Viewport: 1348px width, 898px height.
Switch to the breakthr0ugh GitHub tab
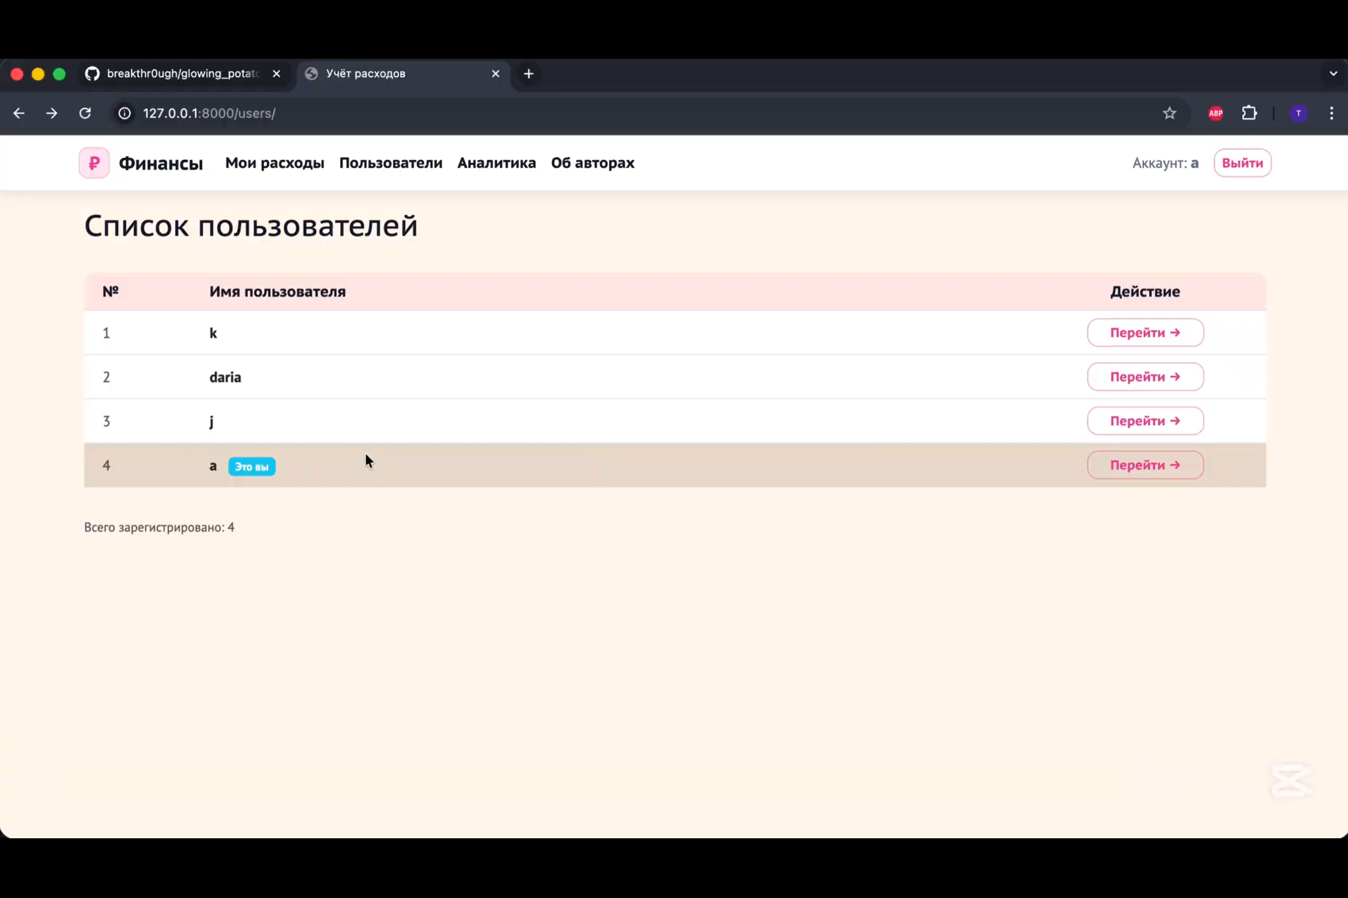(x=182, y=74)
